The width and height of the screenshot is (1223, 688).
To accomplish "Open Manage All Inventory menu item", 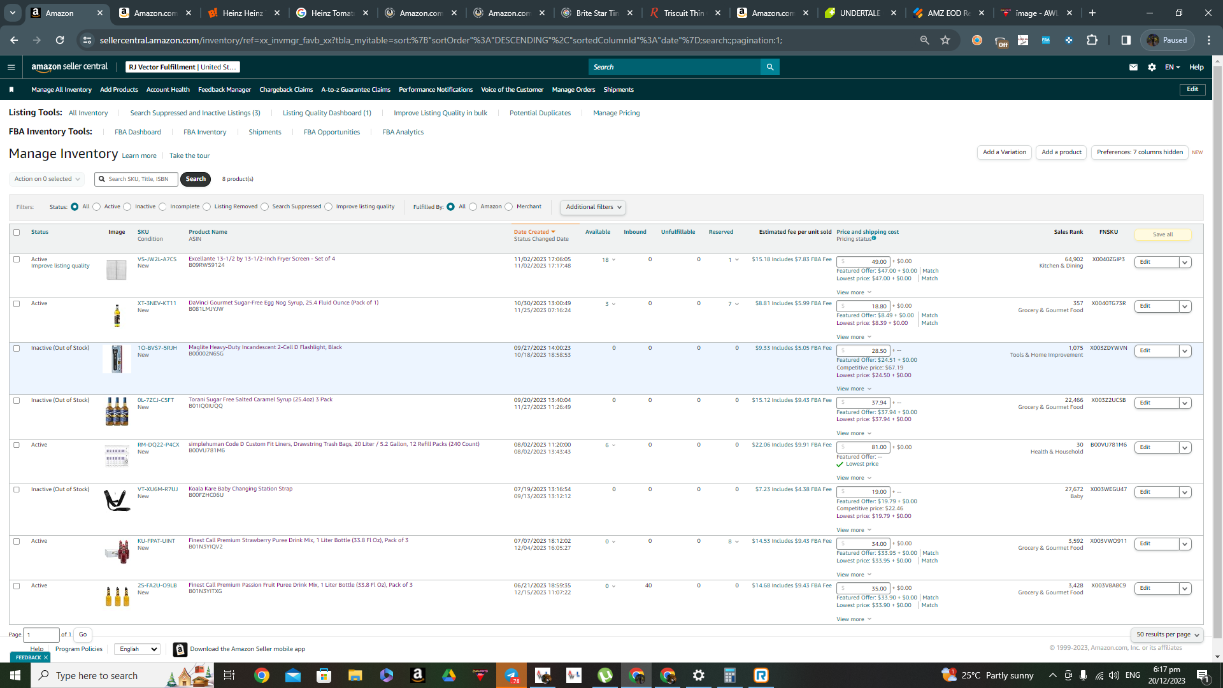I will 61,90.
